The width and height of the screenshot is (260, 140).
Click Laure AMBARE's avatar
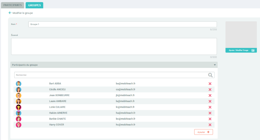click(18, 101)
